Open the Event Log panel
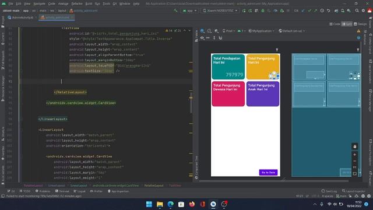 coord(329,191)
